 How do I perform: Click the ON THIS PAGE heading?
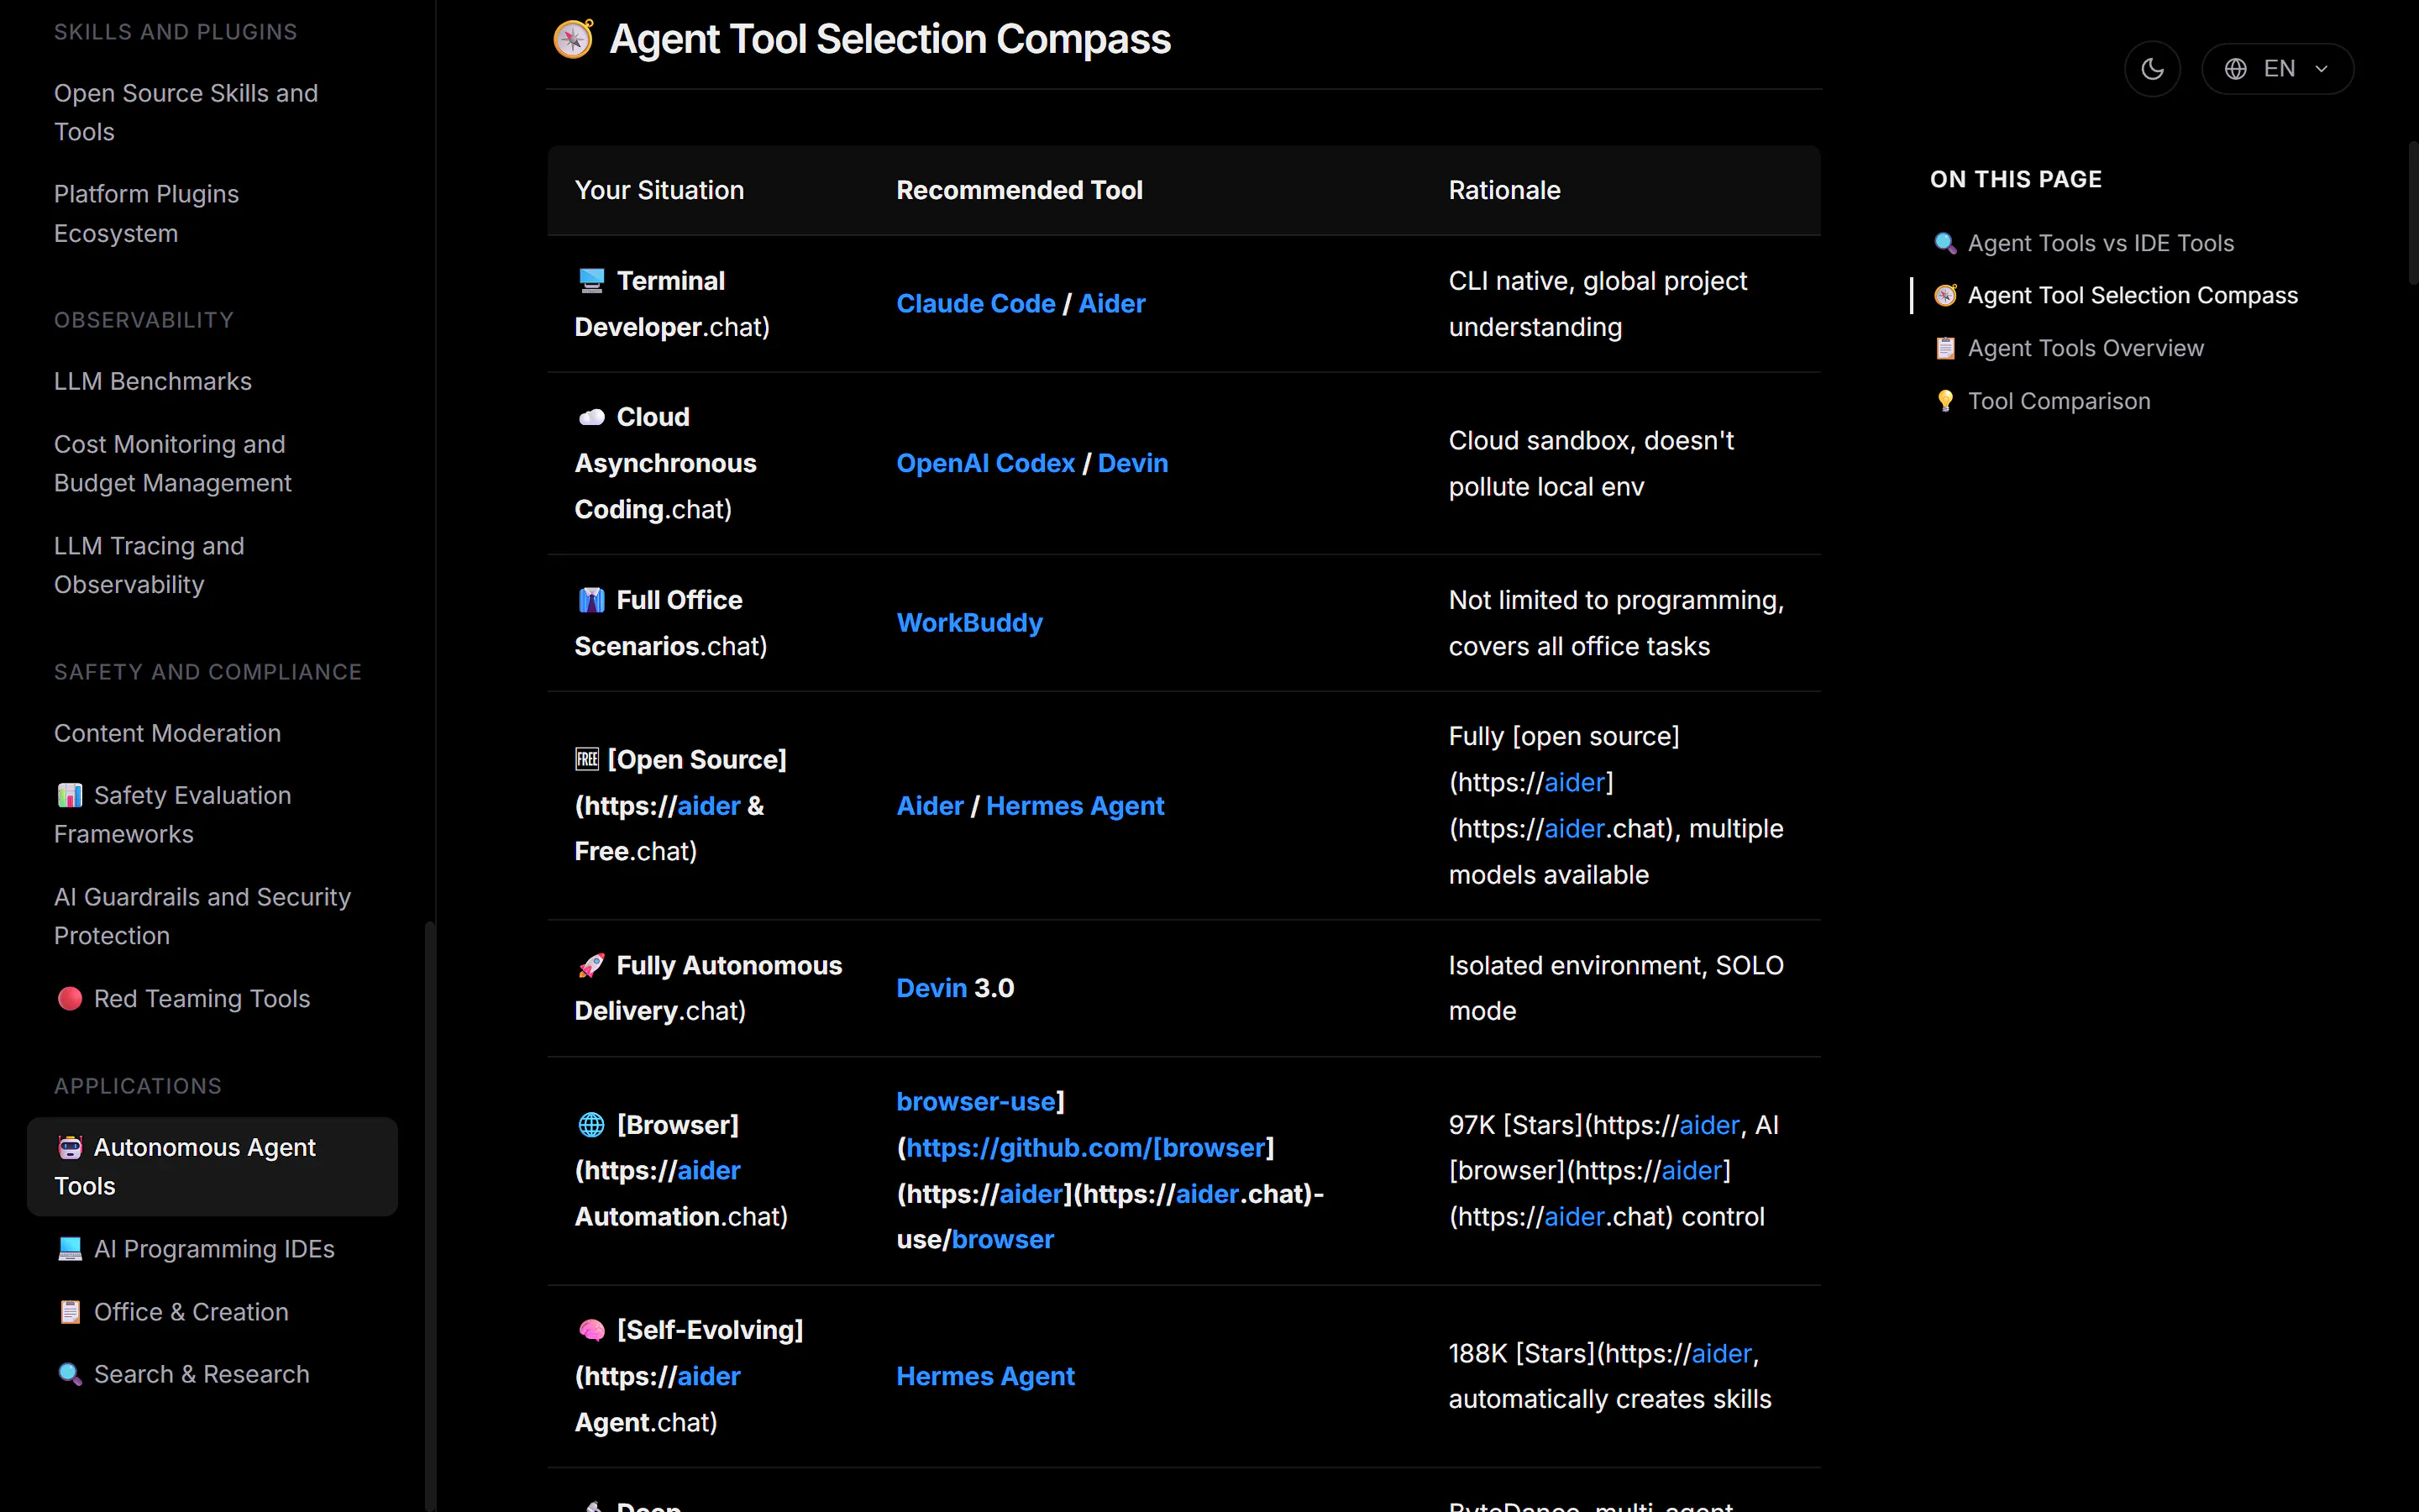pyautogui.click(x=2016, y=179)
